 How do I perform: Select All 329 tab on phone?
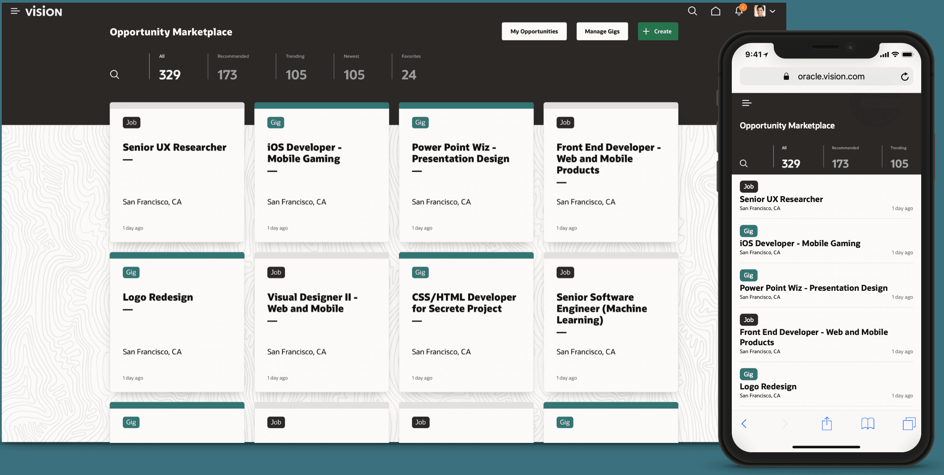[x=791, y=157]
